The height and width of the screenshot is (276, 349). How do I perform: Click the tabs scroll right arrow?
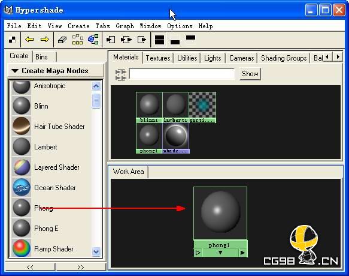[338, 56]
